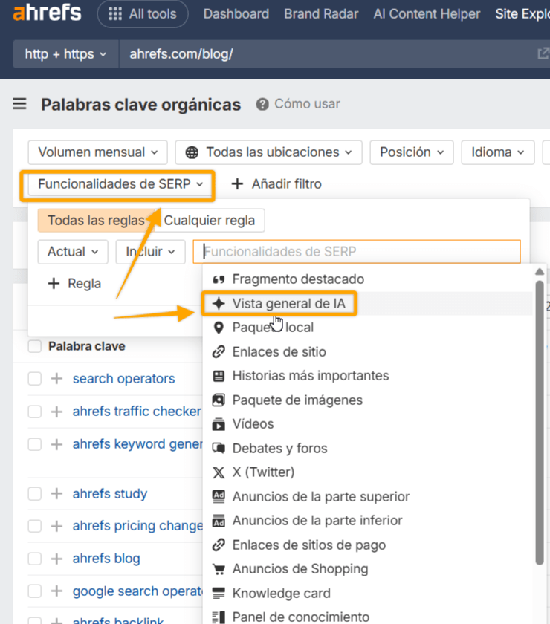Open the blog URL in new tab icon
Image resolution: width=550 pixels, height=624 pixels.
(x=543, y=53)
